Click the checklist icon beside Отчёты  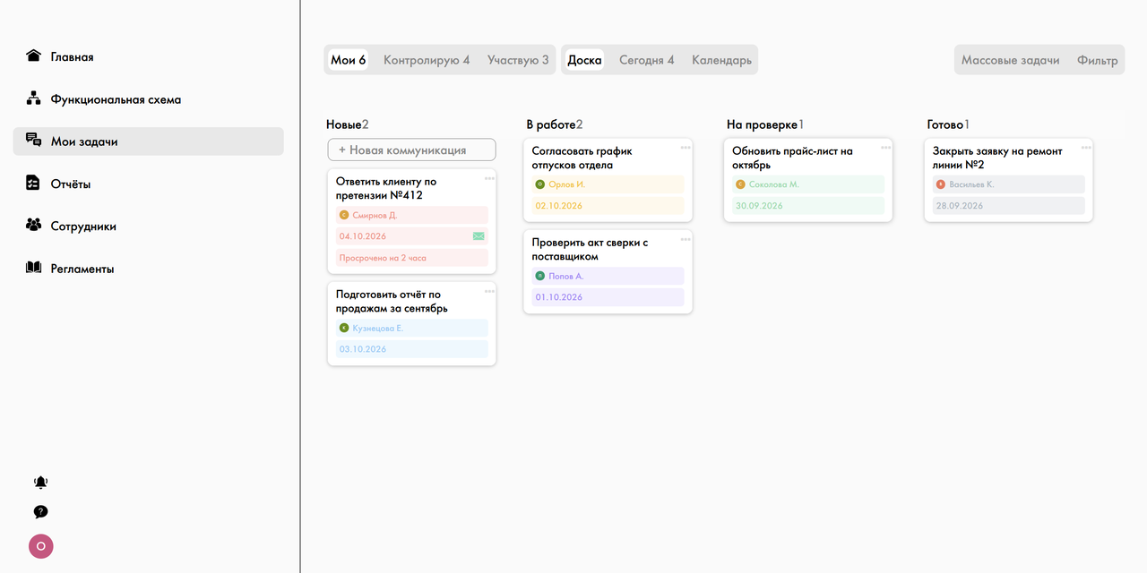pos(34,183)
